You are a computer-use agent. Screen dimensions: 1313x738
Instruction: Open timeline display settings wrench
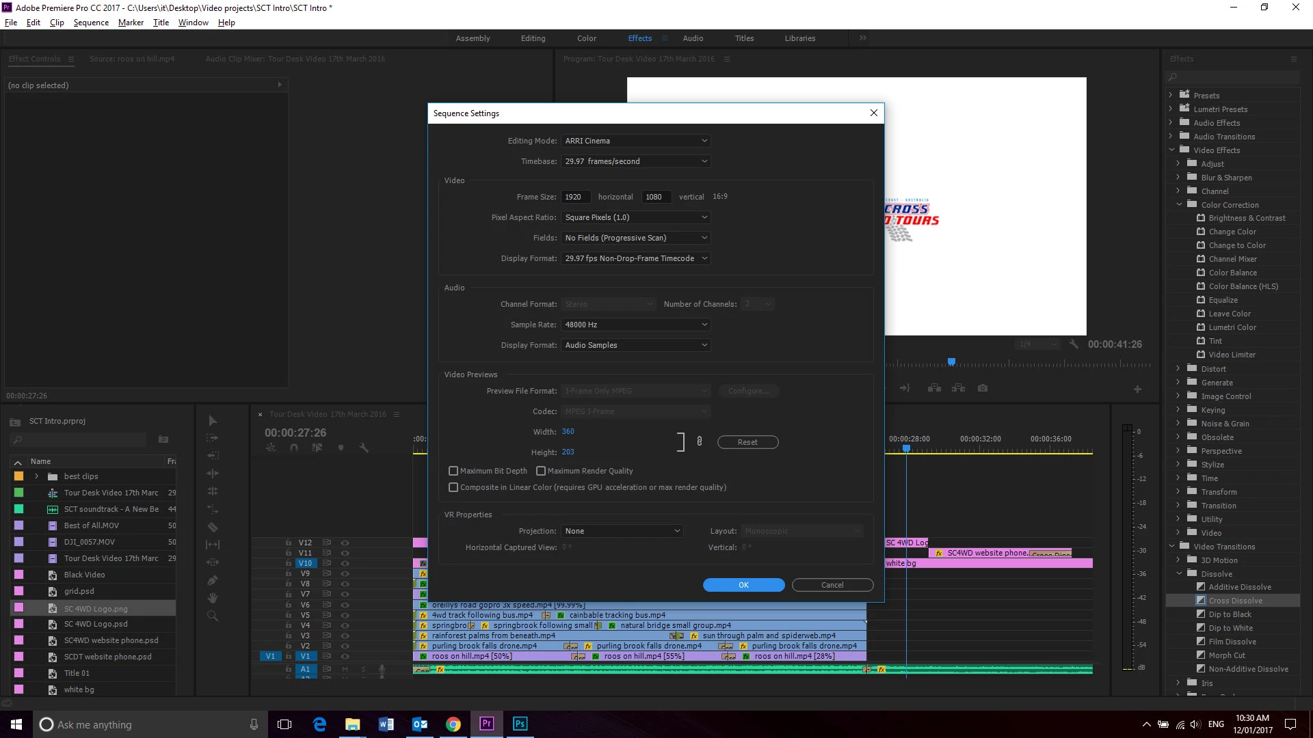(x=364, y=448)
